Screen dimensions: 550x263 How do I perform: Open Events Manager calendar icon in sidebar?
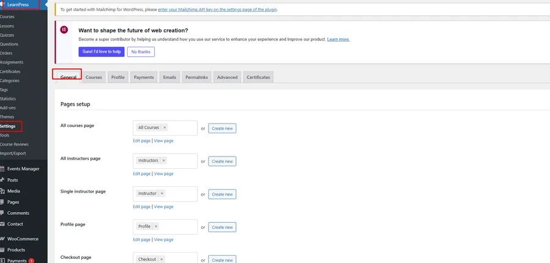click(2, 169)
